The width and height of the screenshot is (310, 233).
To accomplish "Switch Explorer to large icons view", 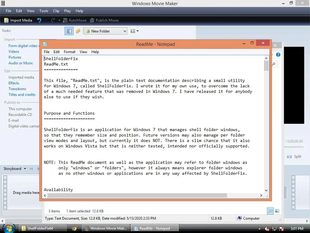I will coord(277,211).
